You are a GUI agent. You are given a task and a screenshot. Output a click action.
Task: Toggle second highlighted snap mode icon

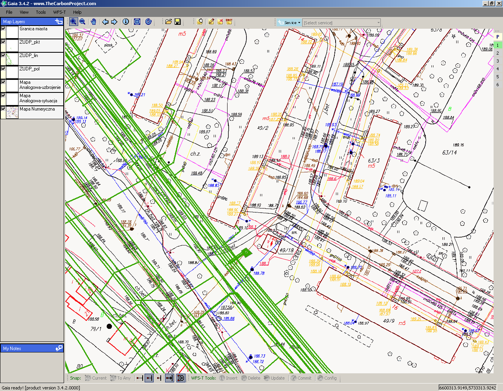point(149,378)
